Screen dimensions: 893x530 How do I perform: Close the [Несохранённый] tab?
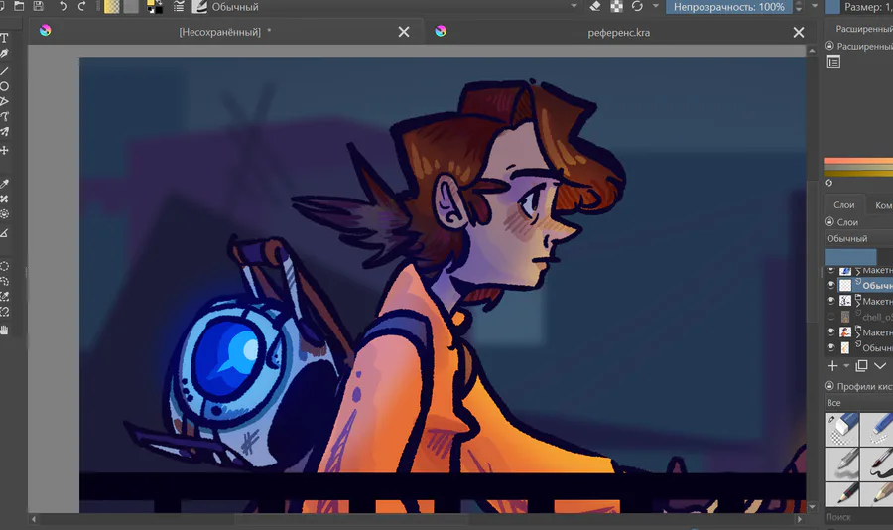[x=404, y=32]
